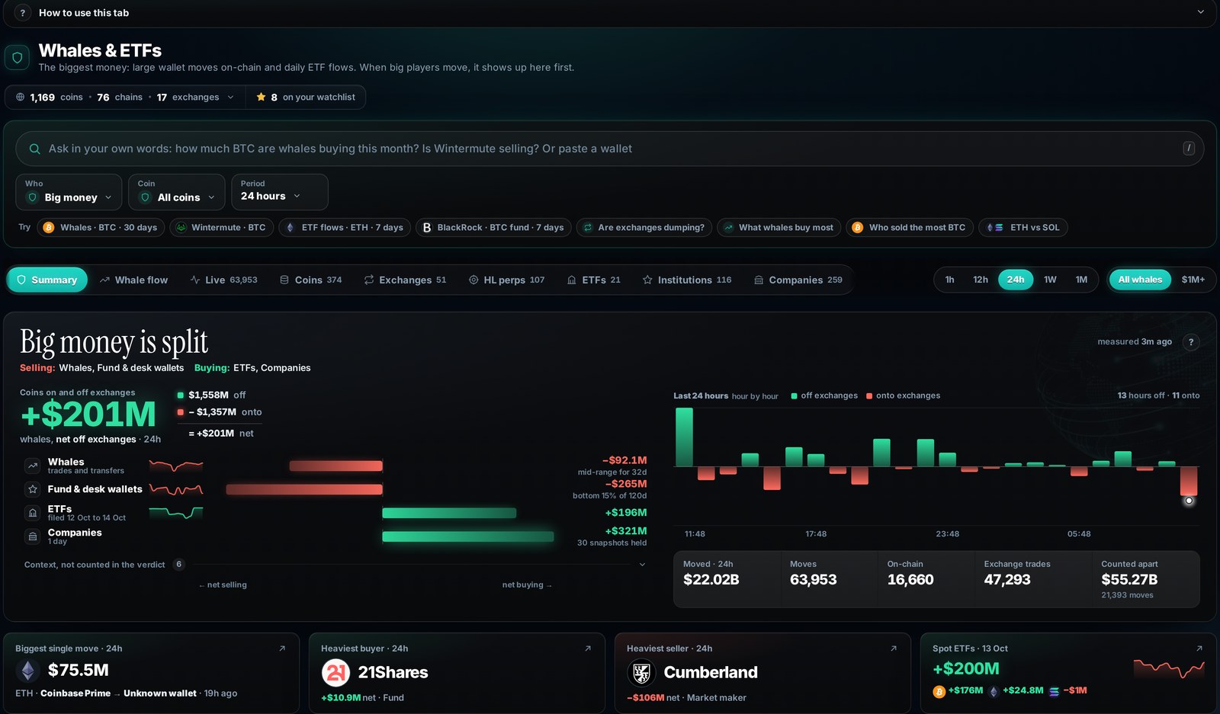Select the 24h time range toggle
This screenshot has height=714, width=1220.
(1016, 280)
